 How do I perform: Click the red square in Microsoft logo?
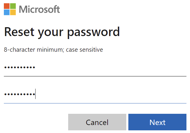(7, 6)
